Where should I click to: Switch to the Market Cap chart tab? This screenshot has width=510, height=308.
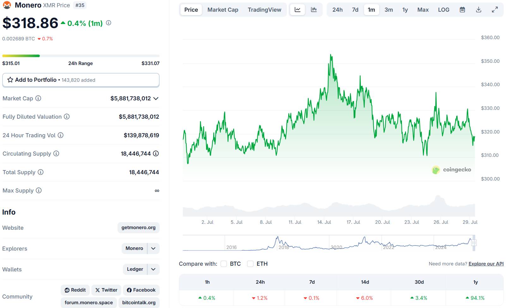pyautogui.click(x=223, y=10)
